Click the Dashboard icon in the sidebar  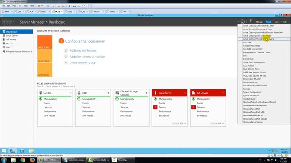pos(4,32)
